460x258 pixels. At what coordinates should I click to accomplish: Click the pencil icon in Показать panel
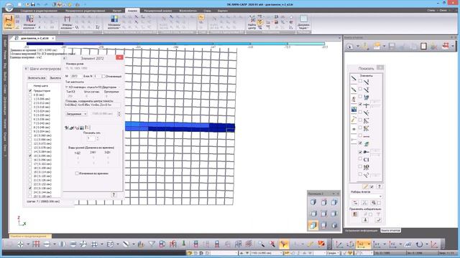(x=365, y=186)
